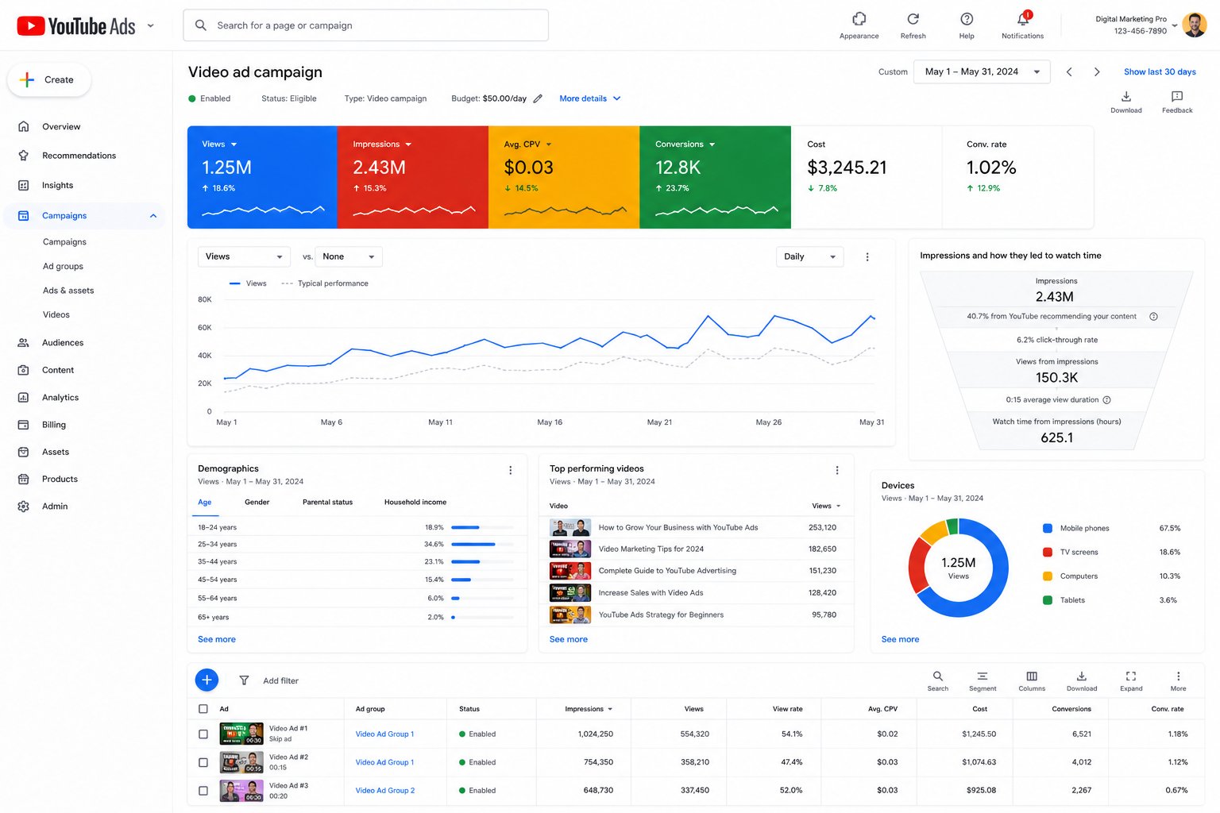
Task: Switch to the Parental status tab
Action: 327,502
